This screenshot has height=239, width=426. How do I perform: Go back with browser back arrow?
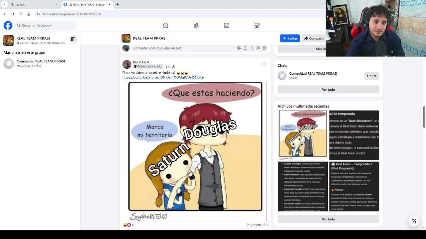[x=5, y=14]
